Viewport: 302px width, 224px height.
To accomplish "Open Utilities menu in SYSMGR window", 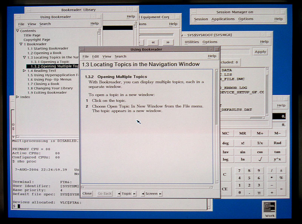I will (192, 42).
